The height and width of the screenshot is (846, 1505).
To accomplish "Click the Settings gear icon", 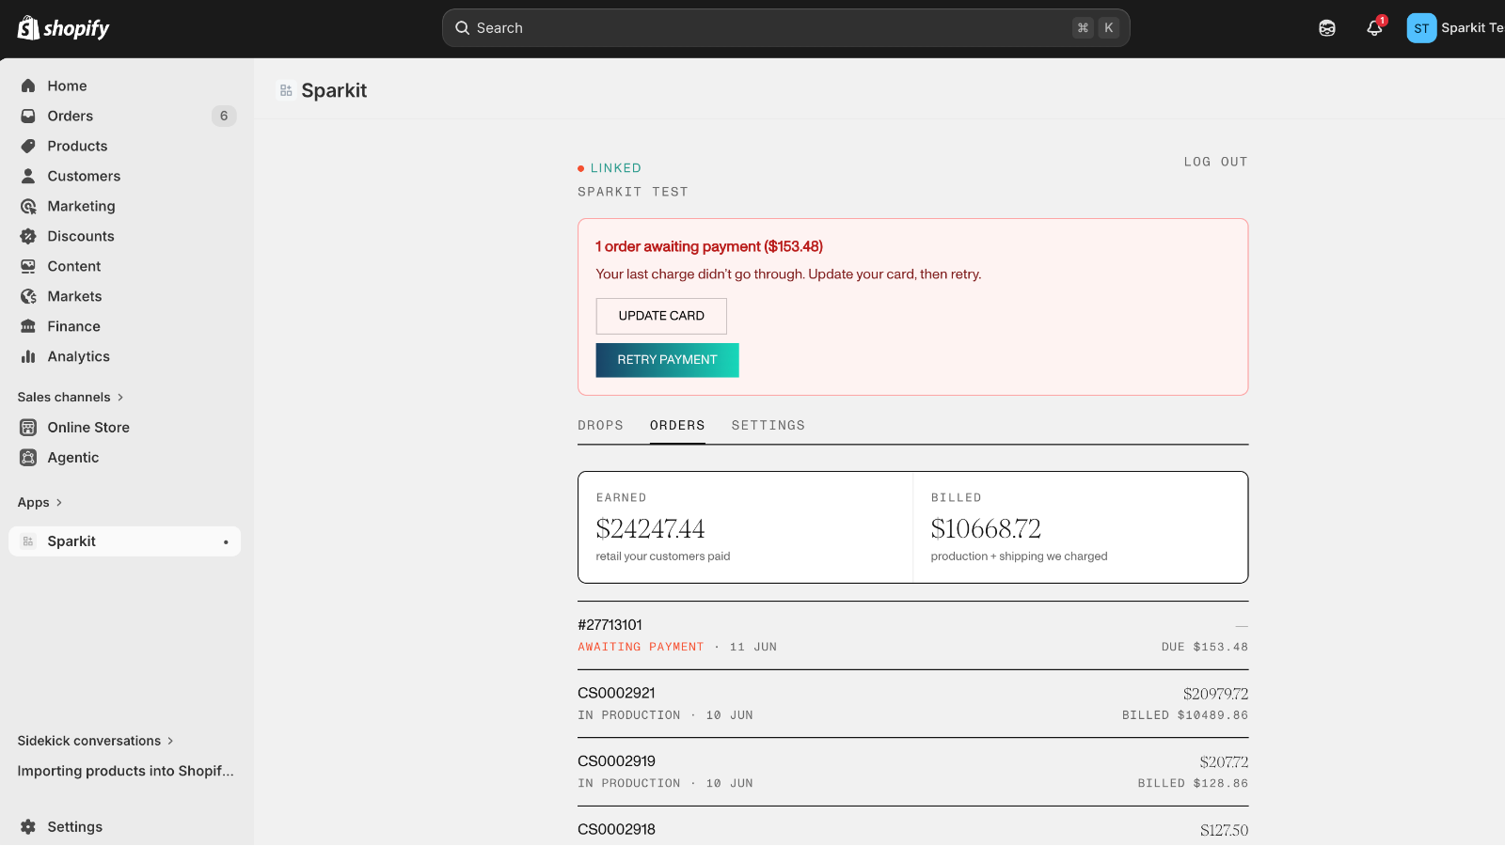I will 28,826.
